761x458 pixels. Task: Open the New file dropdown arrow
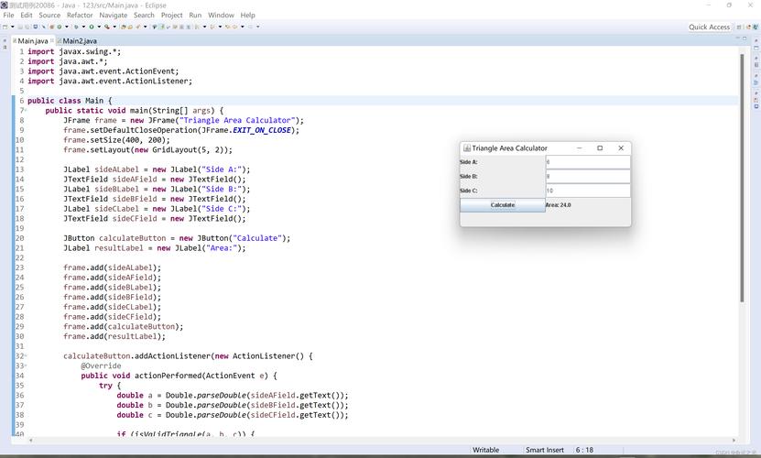click(12, 27)
